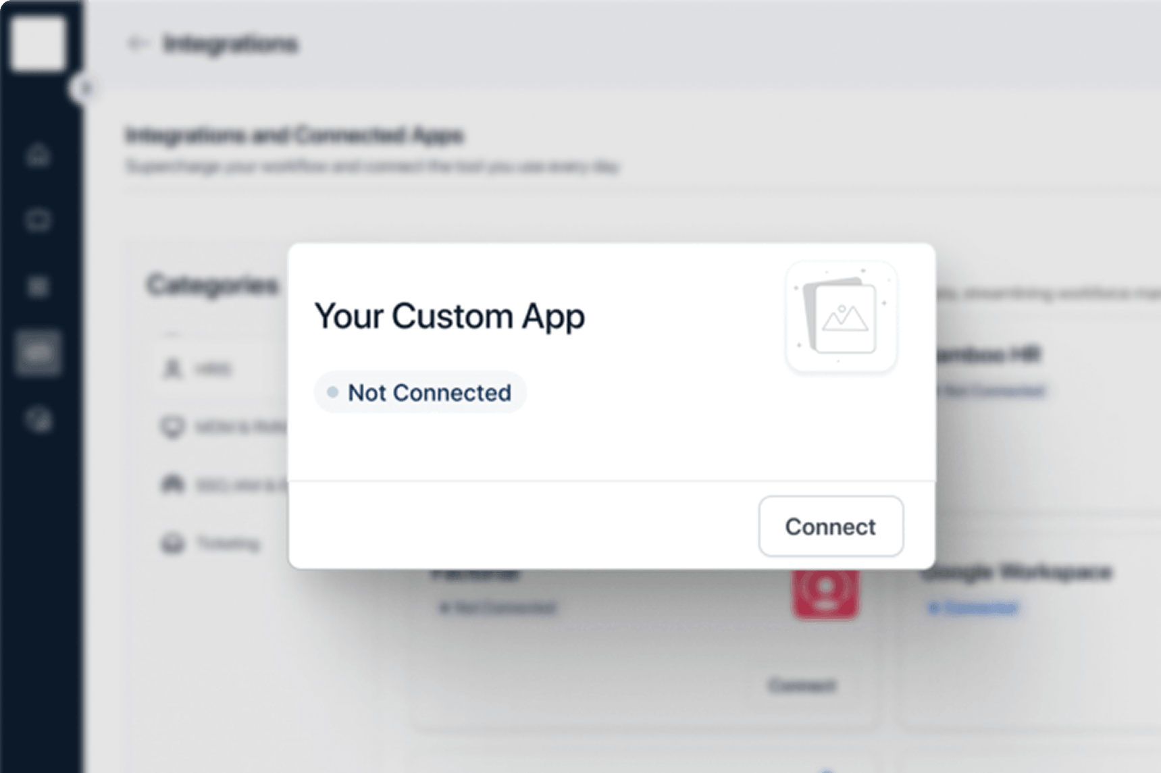Click the back arrow beside Integrations
The image size is (1161, 773).
[136, 44]
